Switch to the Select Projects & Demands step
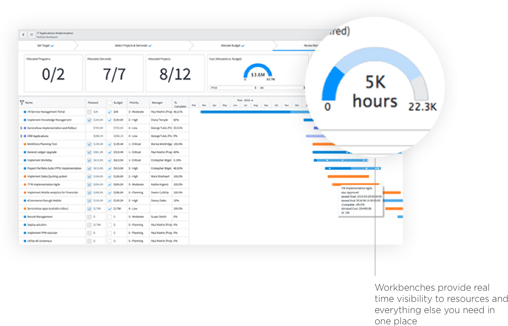Image resolution: width=508 pixels, height=326 pixels. pos(133,45)
